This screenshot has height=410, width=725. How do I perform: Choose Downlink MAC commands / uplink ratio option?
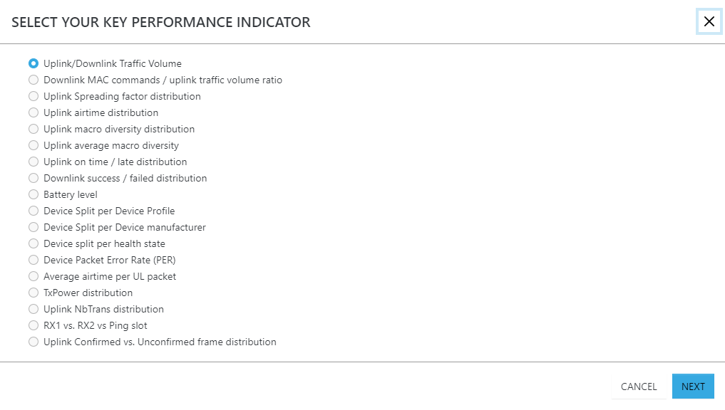(34, 80)
